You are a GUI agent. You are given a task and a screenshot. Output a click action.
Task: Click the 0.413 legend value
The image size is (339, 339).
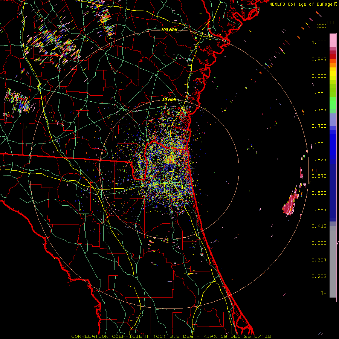click(319, 226)
